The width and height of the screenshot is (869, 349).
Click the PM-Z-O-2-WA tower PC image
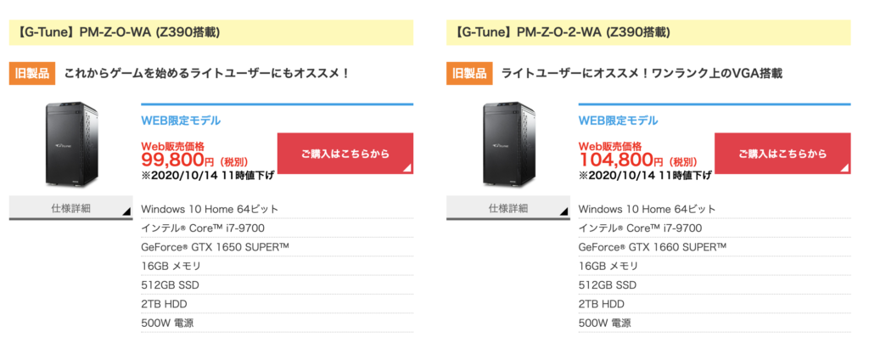(507, 145)
